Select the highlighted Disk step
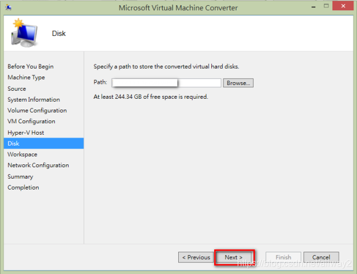Screen dimensions: 357x274 pyautogui.click(x=44, y=143)
